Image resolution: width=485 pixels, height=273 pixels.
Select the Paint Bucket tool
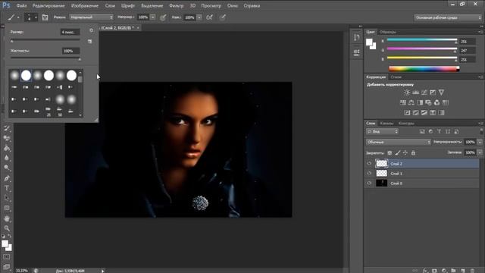click(x=7, y=149)
